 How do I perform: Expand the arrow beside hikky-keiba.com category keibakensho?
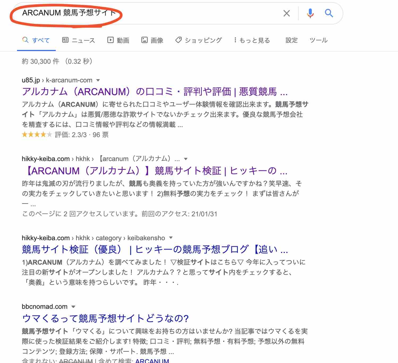point(171,238)
